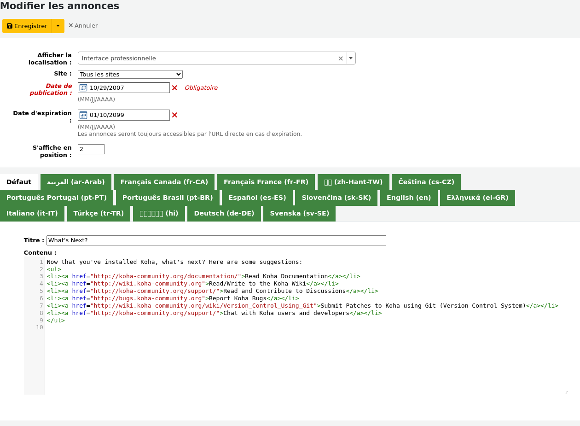The image size is (580, 426).
Task: Switch to Svenska (sv-SE) tab
Action: [x=300, y=213]
